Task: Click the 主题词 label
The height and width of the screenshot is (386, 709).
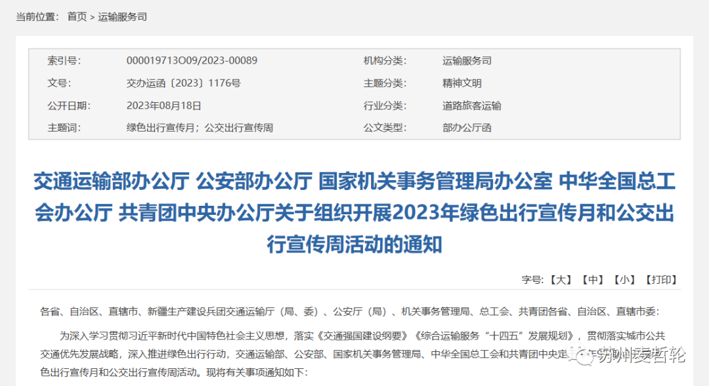Action: (64, 128)
